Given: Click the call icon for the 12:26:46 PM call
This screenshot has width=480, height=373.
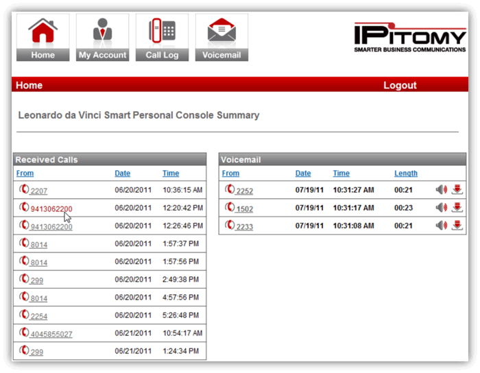Looking at the screenshot, I should [x=24, y=225].
